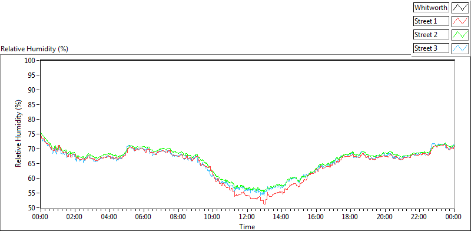471x231 pixels.
Task: Click the vertical Relative Humidity (%) axis label
Action: tap(19, 134)
